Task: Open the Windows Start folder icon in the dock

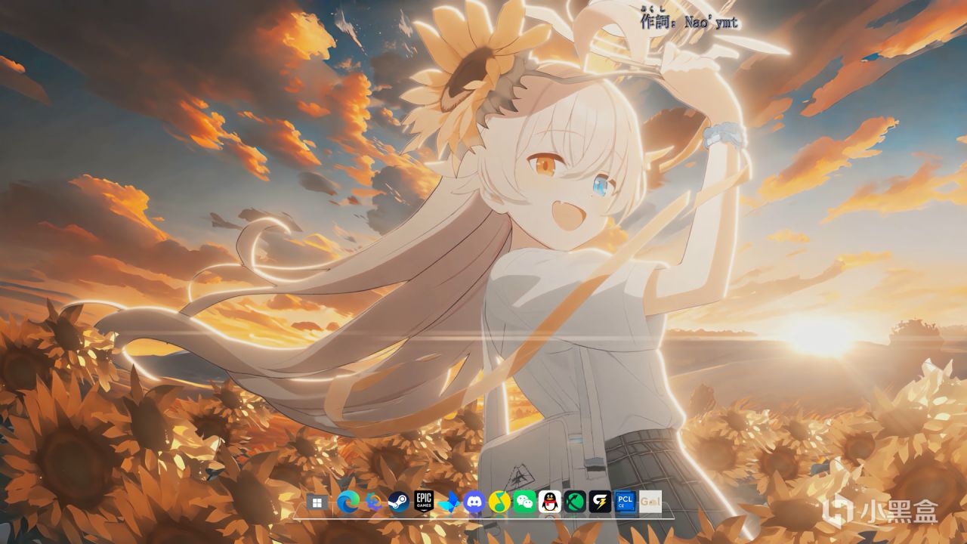Action: [x=317, y=502]
